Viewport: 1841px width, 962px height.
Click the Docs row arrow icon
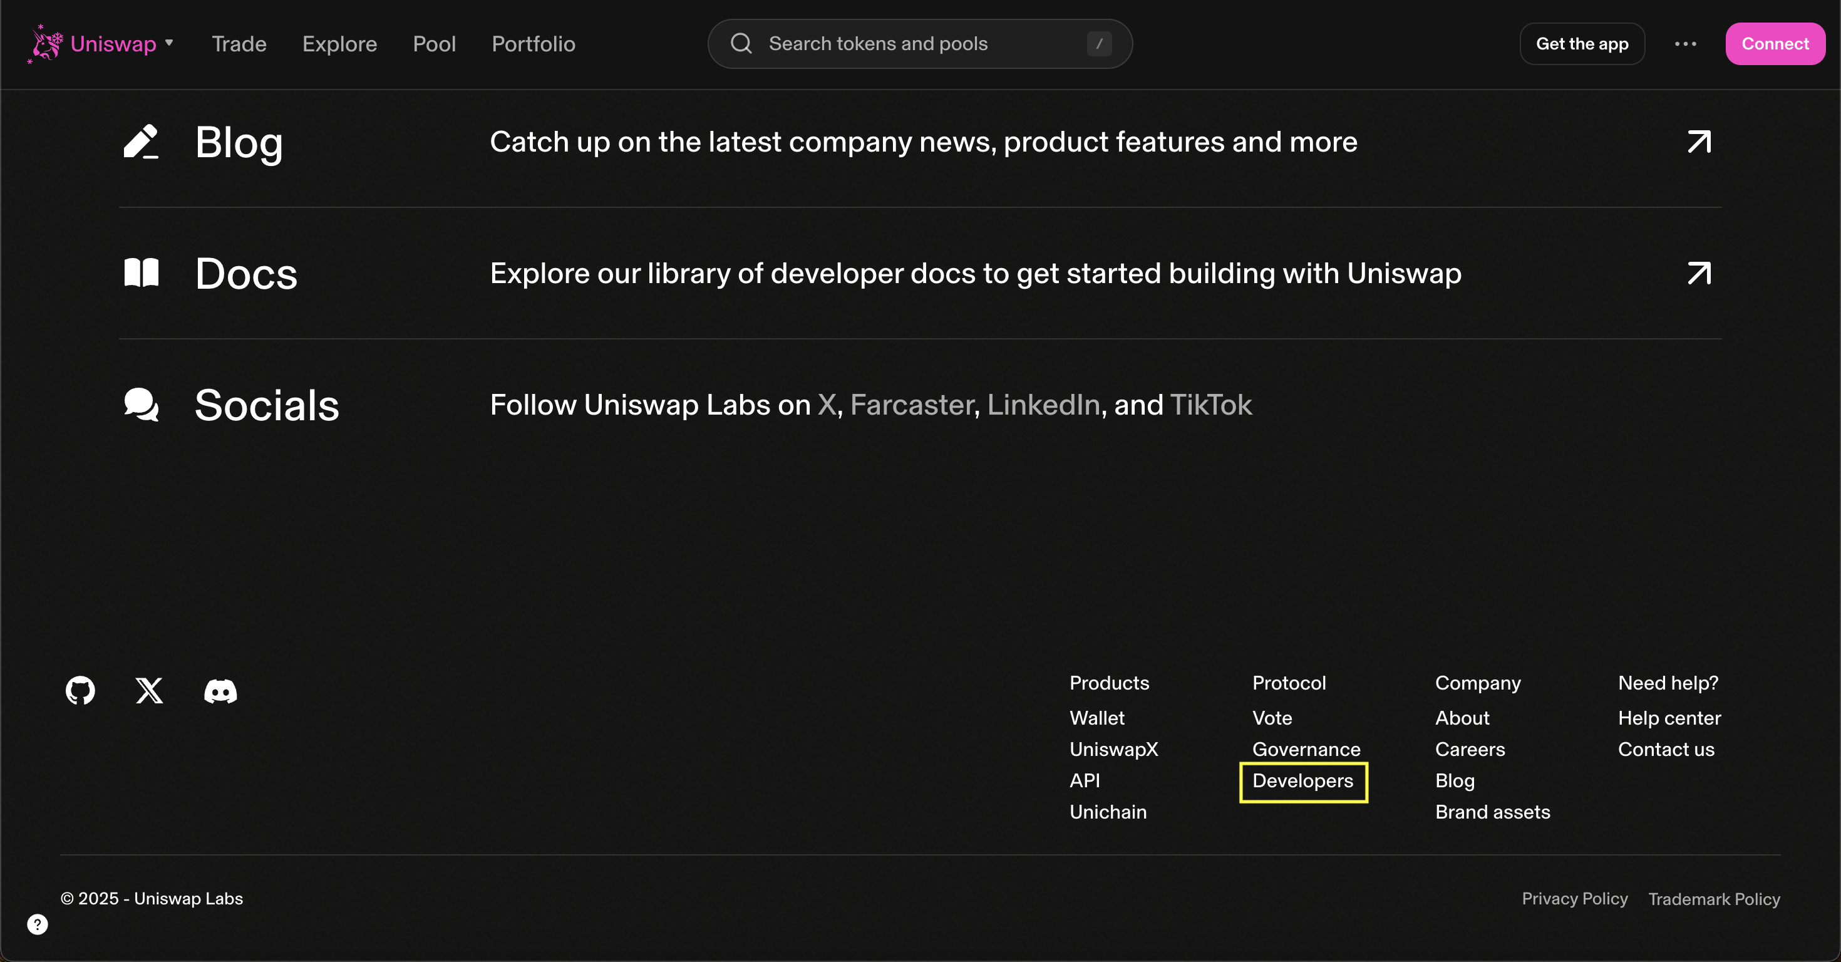1699,273
